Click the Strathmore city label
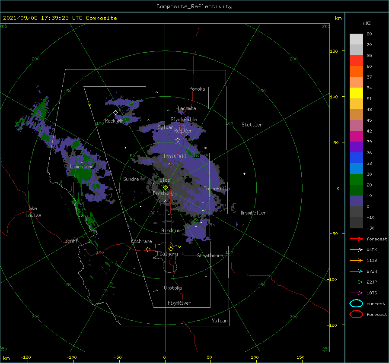 [210, 256]
